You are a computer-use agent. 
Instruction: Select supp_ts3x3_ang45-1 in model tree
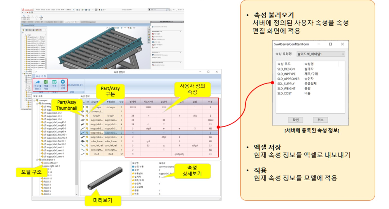(x=53, y=122)
